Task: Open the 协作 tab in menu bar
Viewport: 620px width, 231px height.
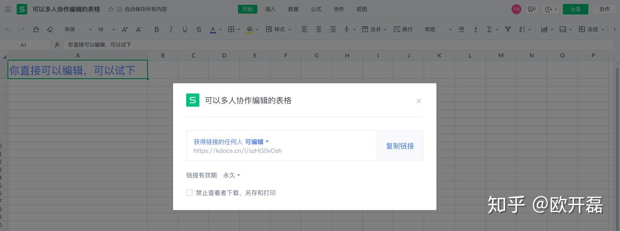Action: pyautogui.click(x=339, y=9)
